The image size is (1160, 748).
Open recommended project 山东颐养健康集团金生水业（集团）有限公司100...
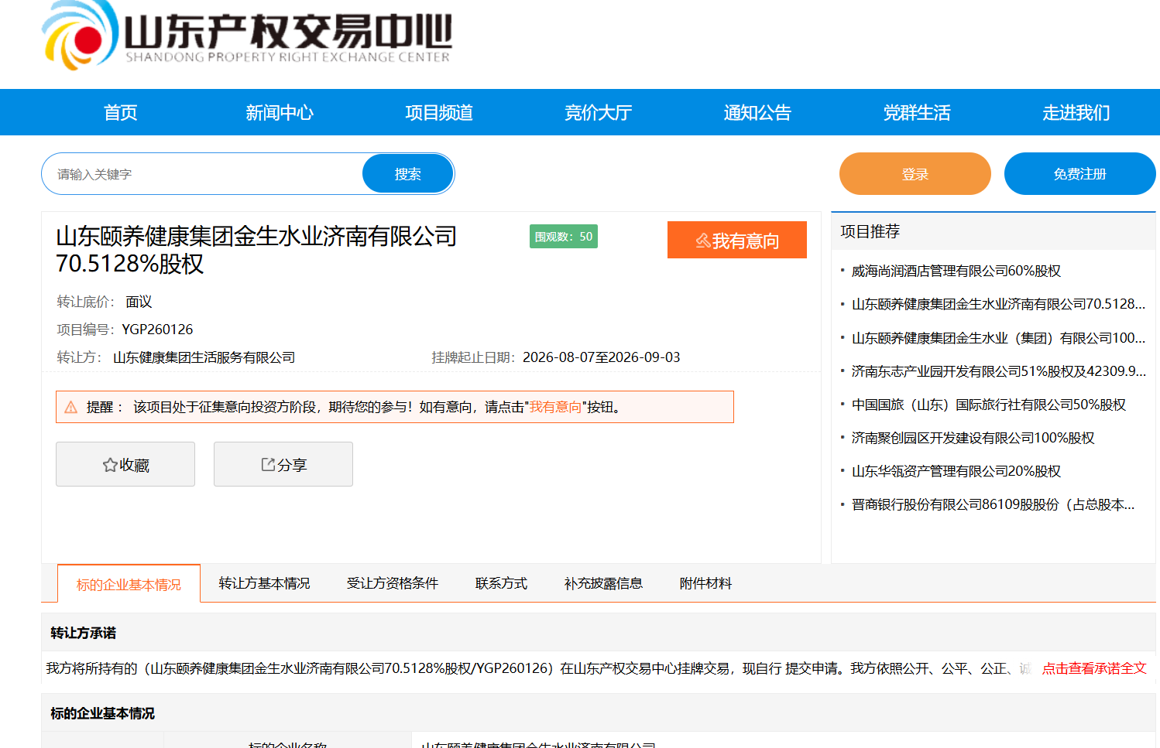click(998, 337)
